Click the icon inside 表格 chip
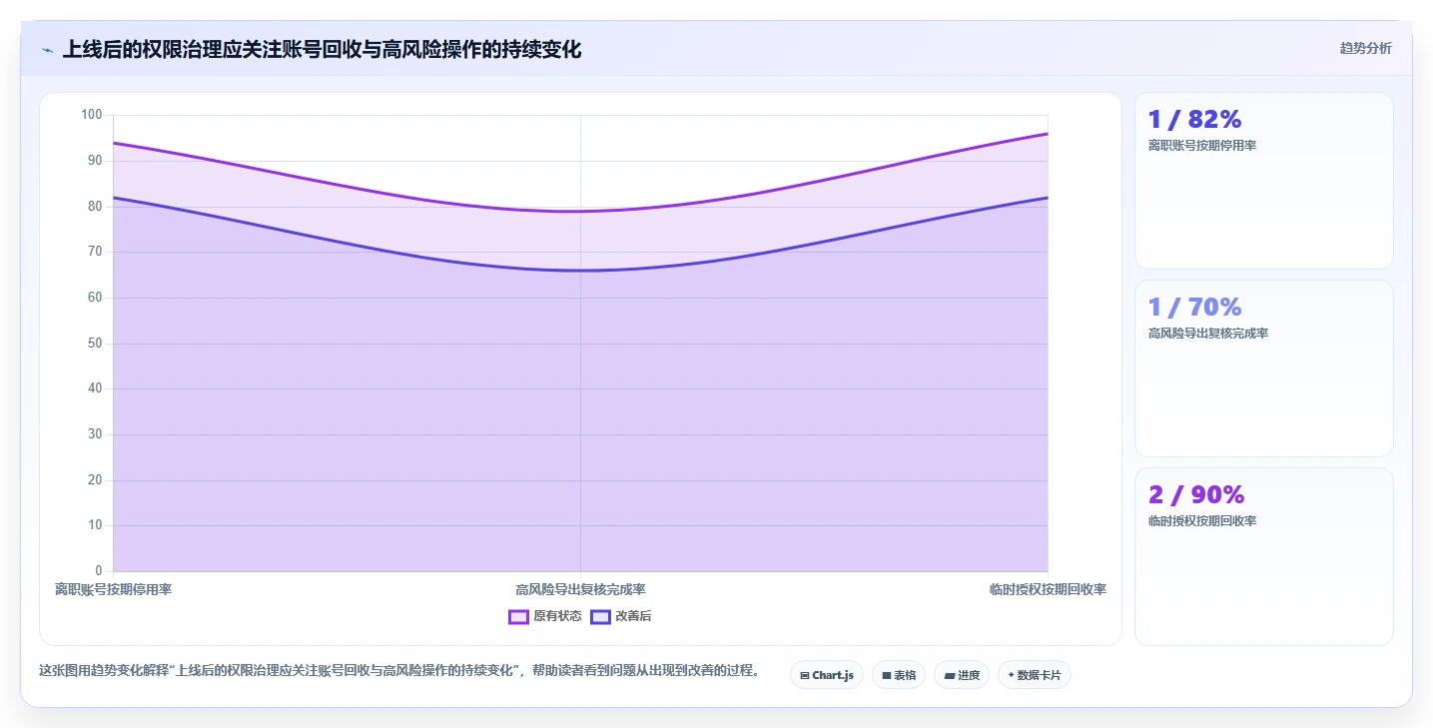The height and width of the screenshot is (728, 1433). click(886, 676)
